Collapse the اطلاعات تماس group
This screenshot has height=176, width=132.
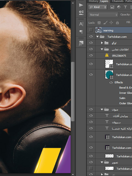[102, 49]
